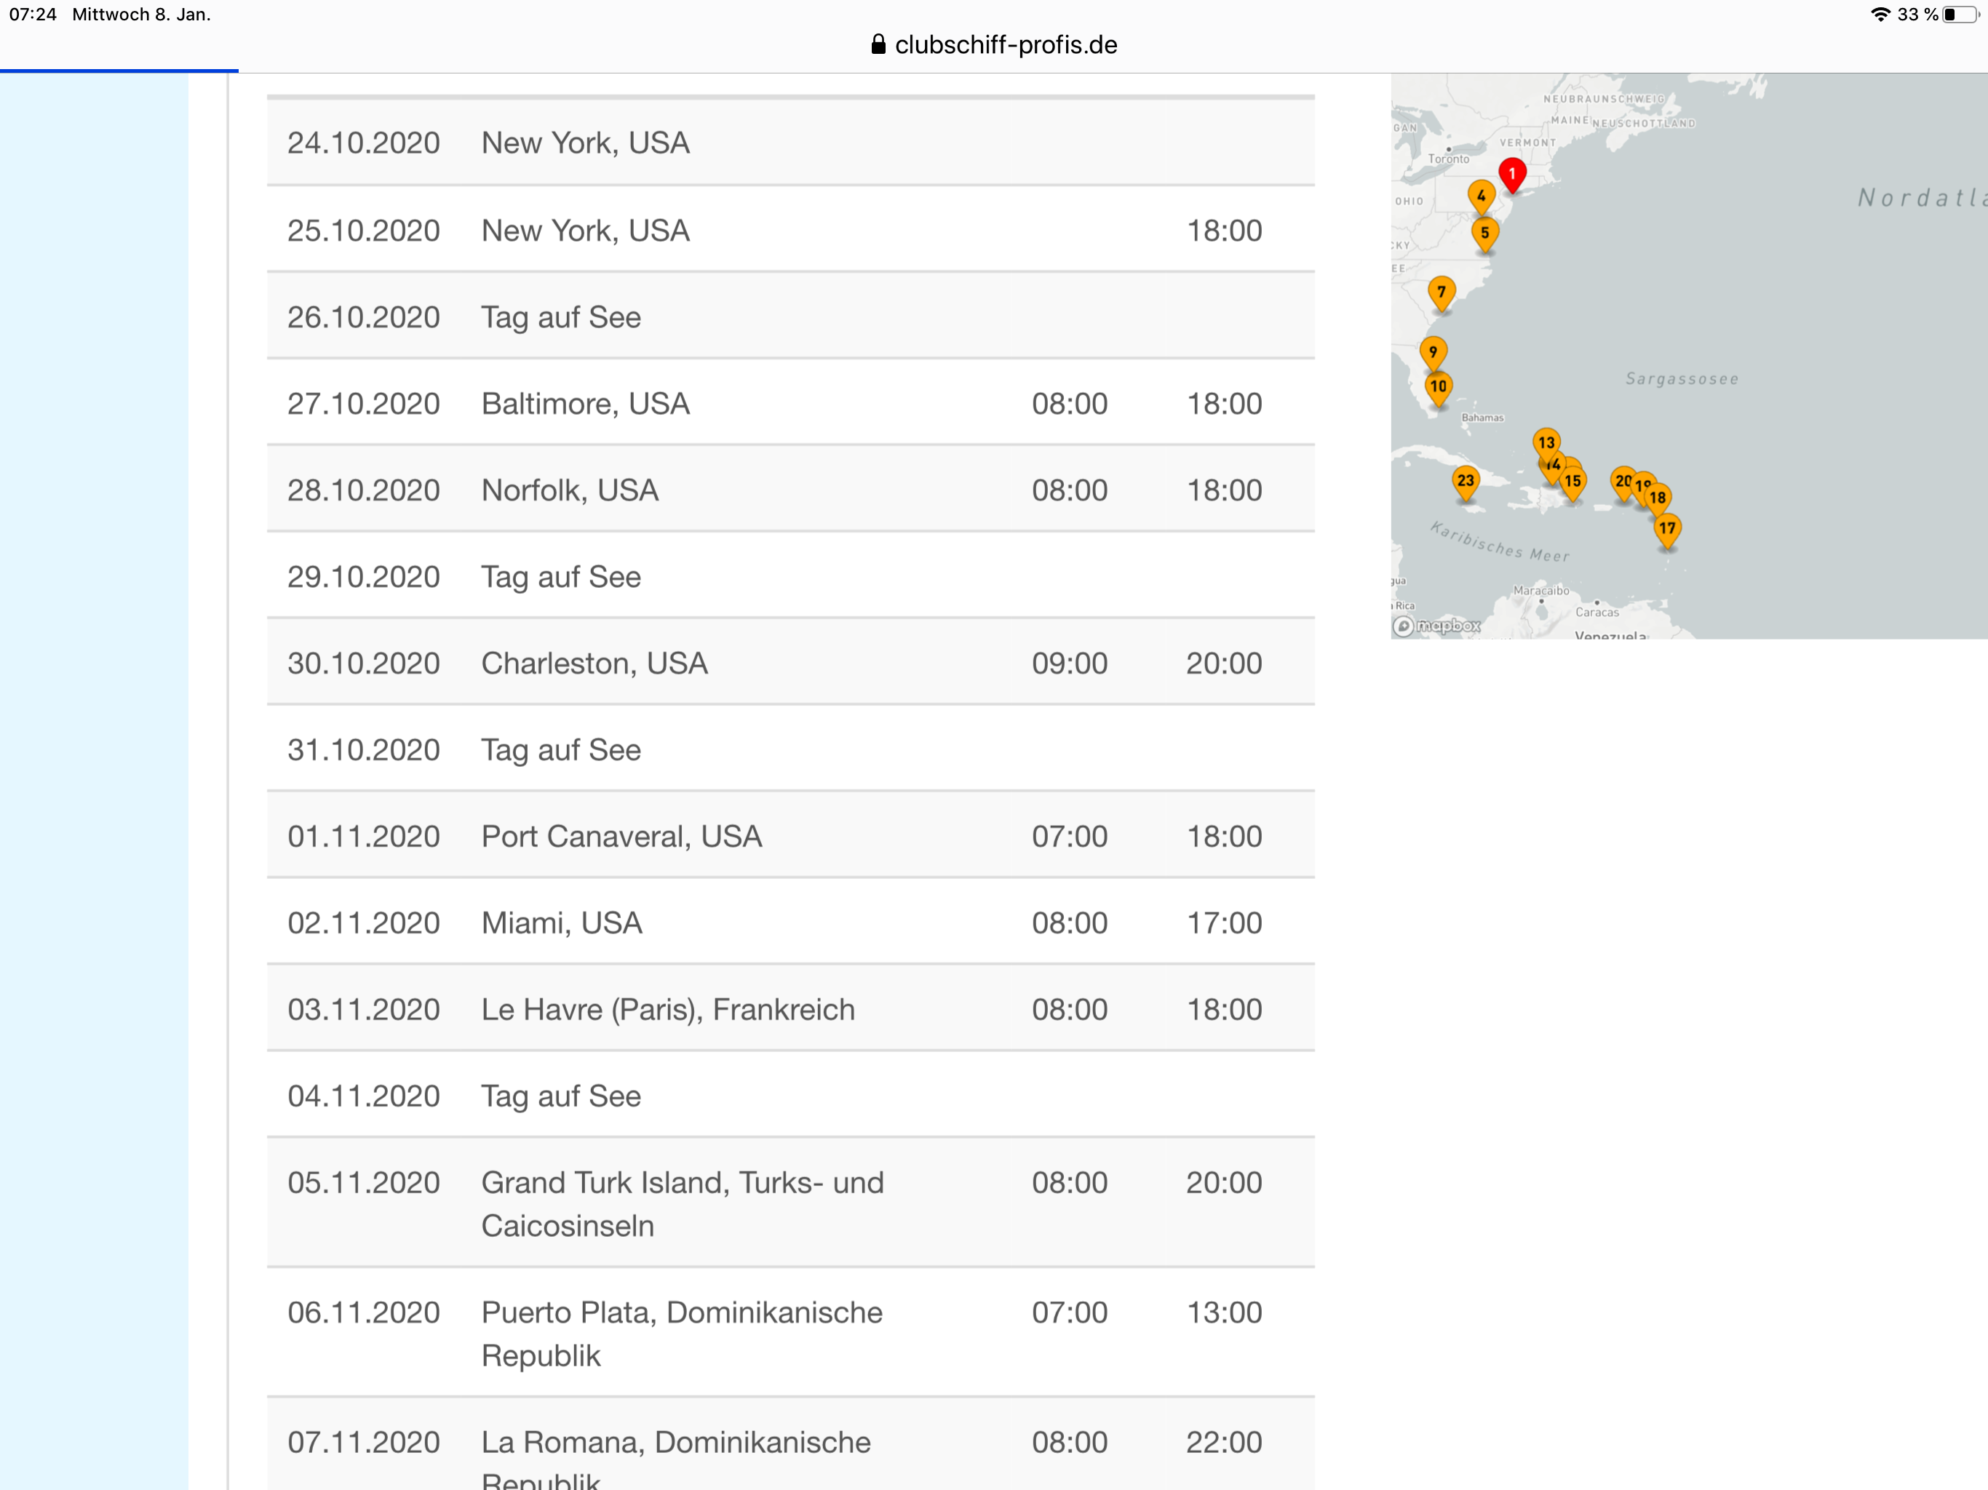Select map marker number 13
Image resolution: width=1988 pixels, height=1490 pixels.
1546,442
